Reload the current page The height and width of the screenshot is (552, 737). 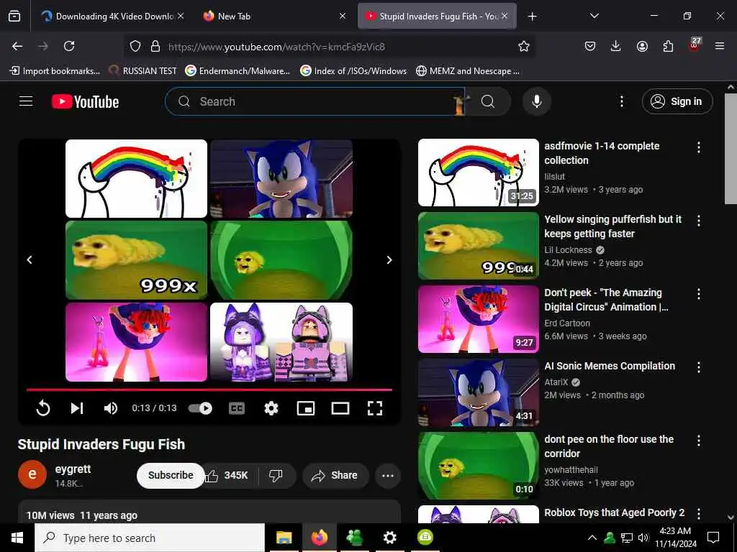[69, 46]
